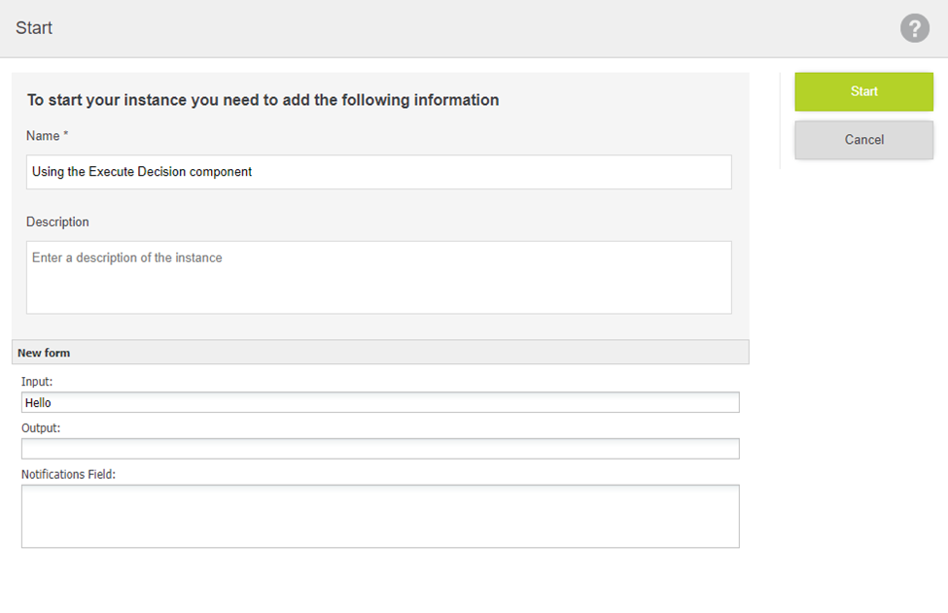The height and width of the screenshot is (613, 948).
Task: Open the help question mark icon
Action: (914, 28)
